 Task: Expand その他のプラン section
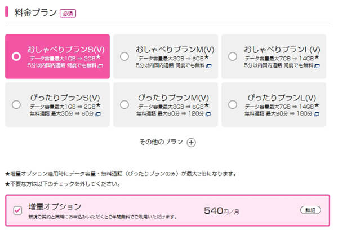coord(167,142)
